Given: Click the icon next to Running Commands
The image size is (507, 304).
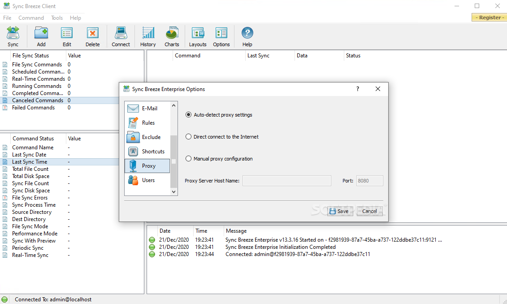Looking at the screenshot, I should (x=5, y=86).
